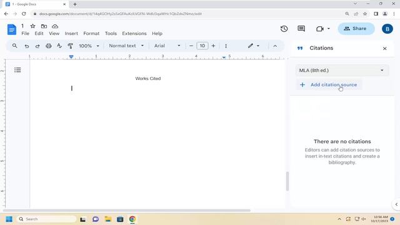Screen dimensions: 400x225
Task: Show more toolbar options
Action: coord(226,46)
